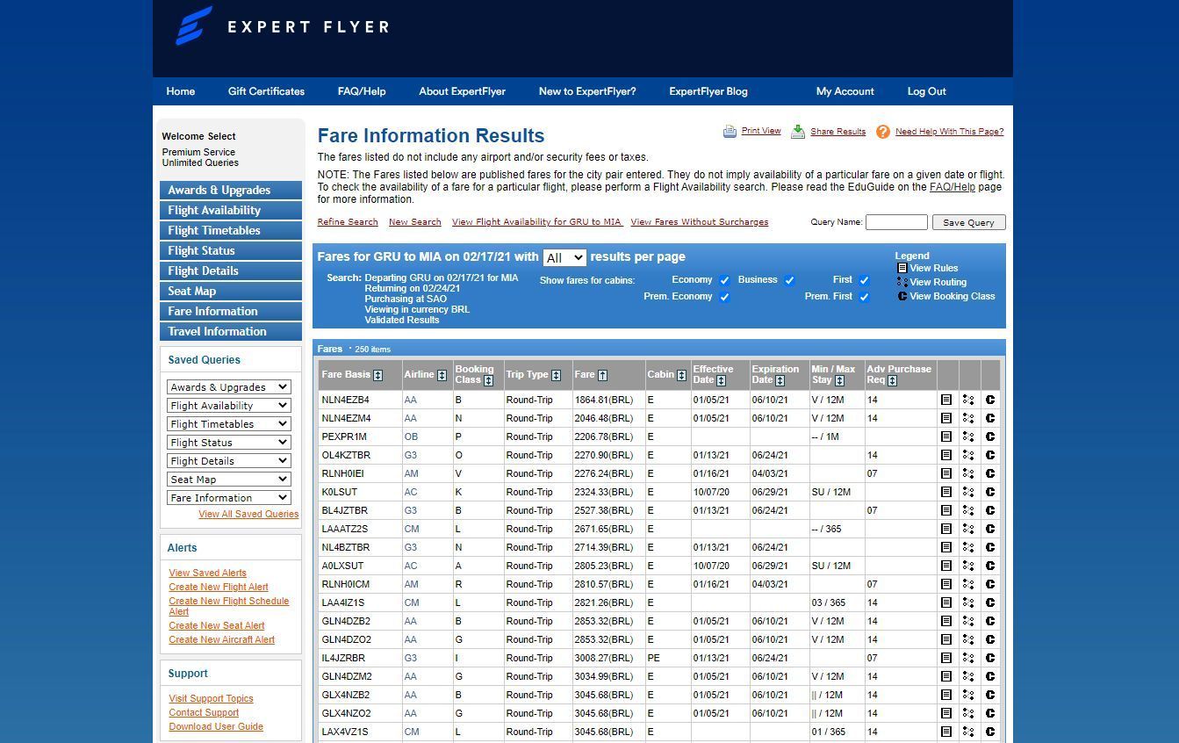The image size is (1179, 743).
Task: Sort by Airline column icon
Action: click(442, 375)
